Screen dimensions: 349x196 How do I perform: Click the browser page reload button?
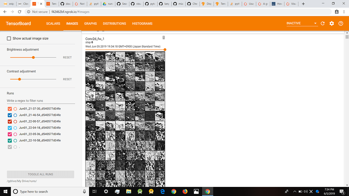tap(20, 12)
